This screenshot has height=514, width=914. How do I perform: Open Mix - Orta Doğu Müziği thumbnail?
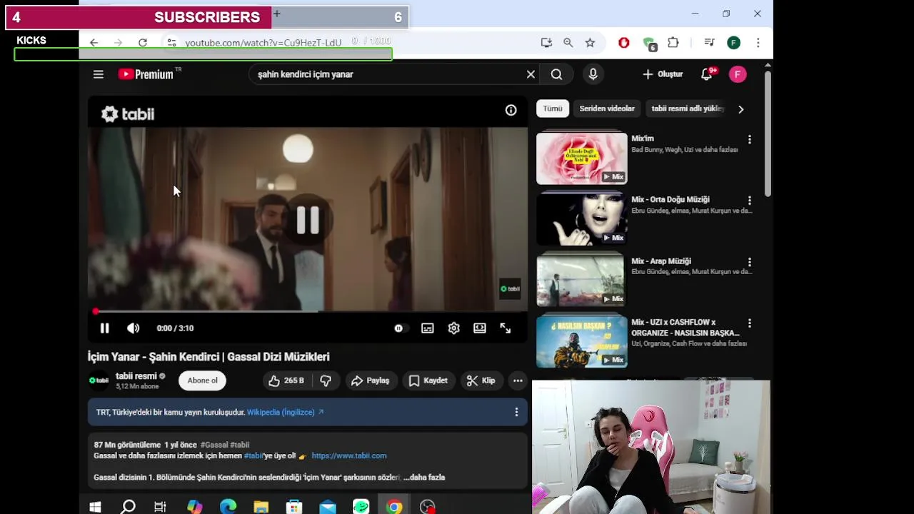[582, 219]
